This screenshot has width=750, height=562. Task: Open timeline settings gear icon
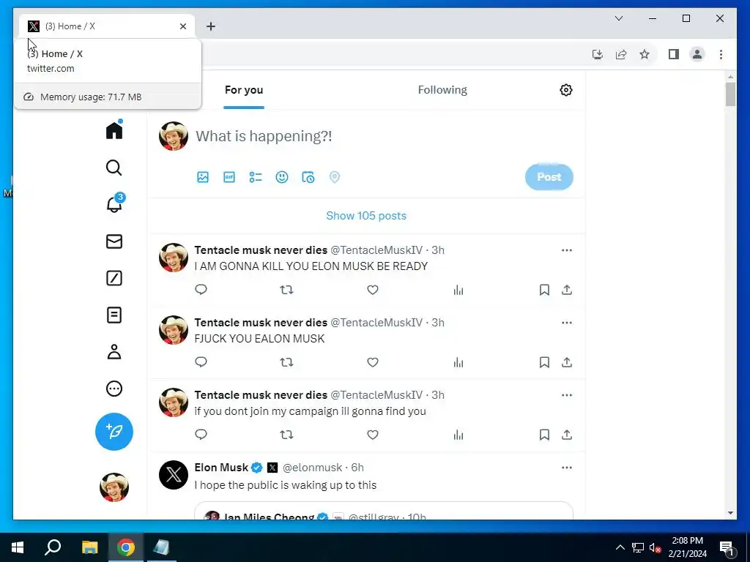566,90
